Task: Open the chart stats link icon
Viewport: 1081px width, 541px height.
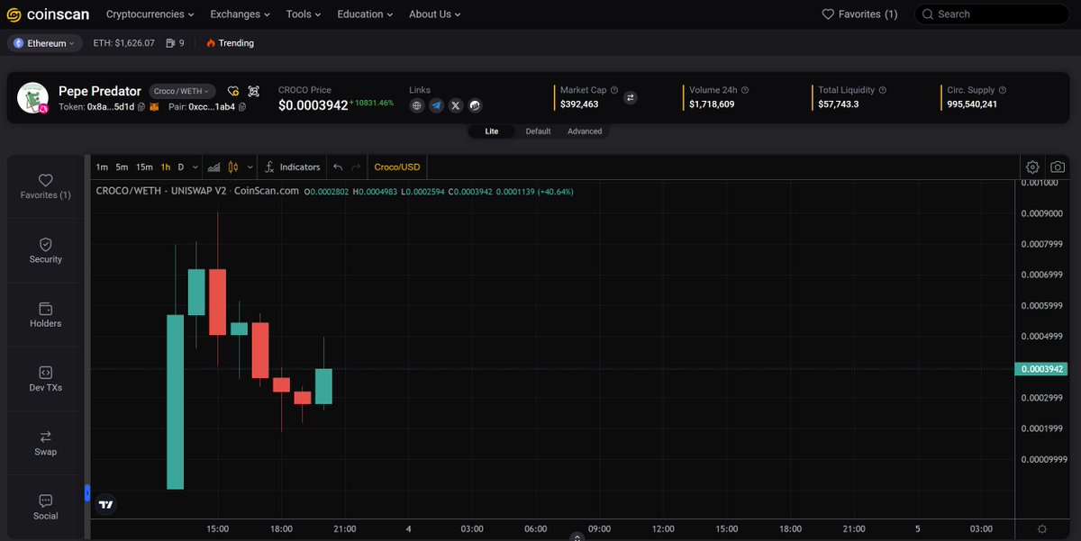Action: (475, 105)
